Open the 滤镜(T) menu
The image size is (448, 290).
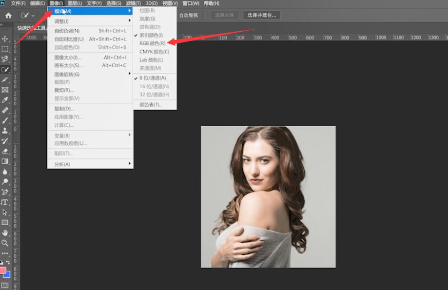coord(133,3)
